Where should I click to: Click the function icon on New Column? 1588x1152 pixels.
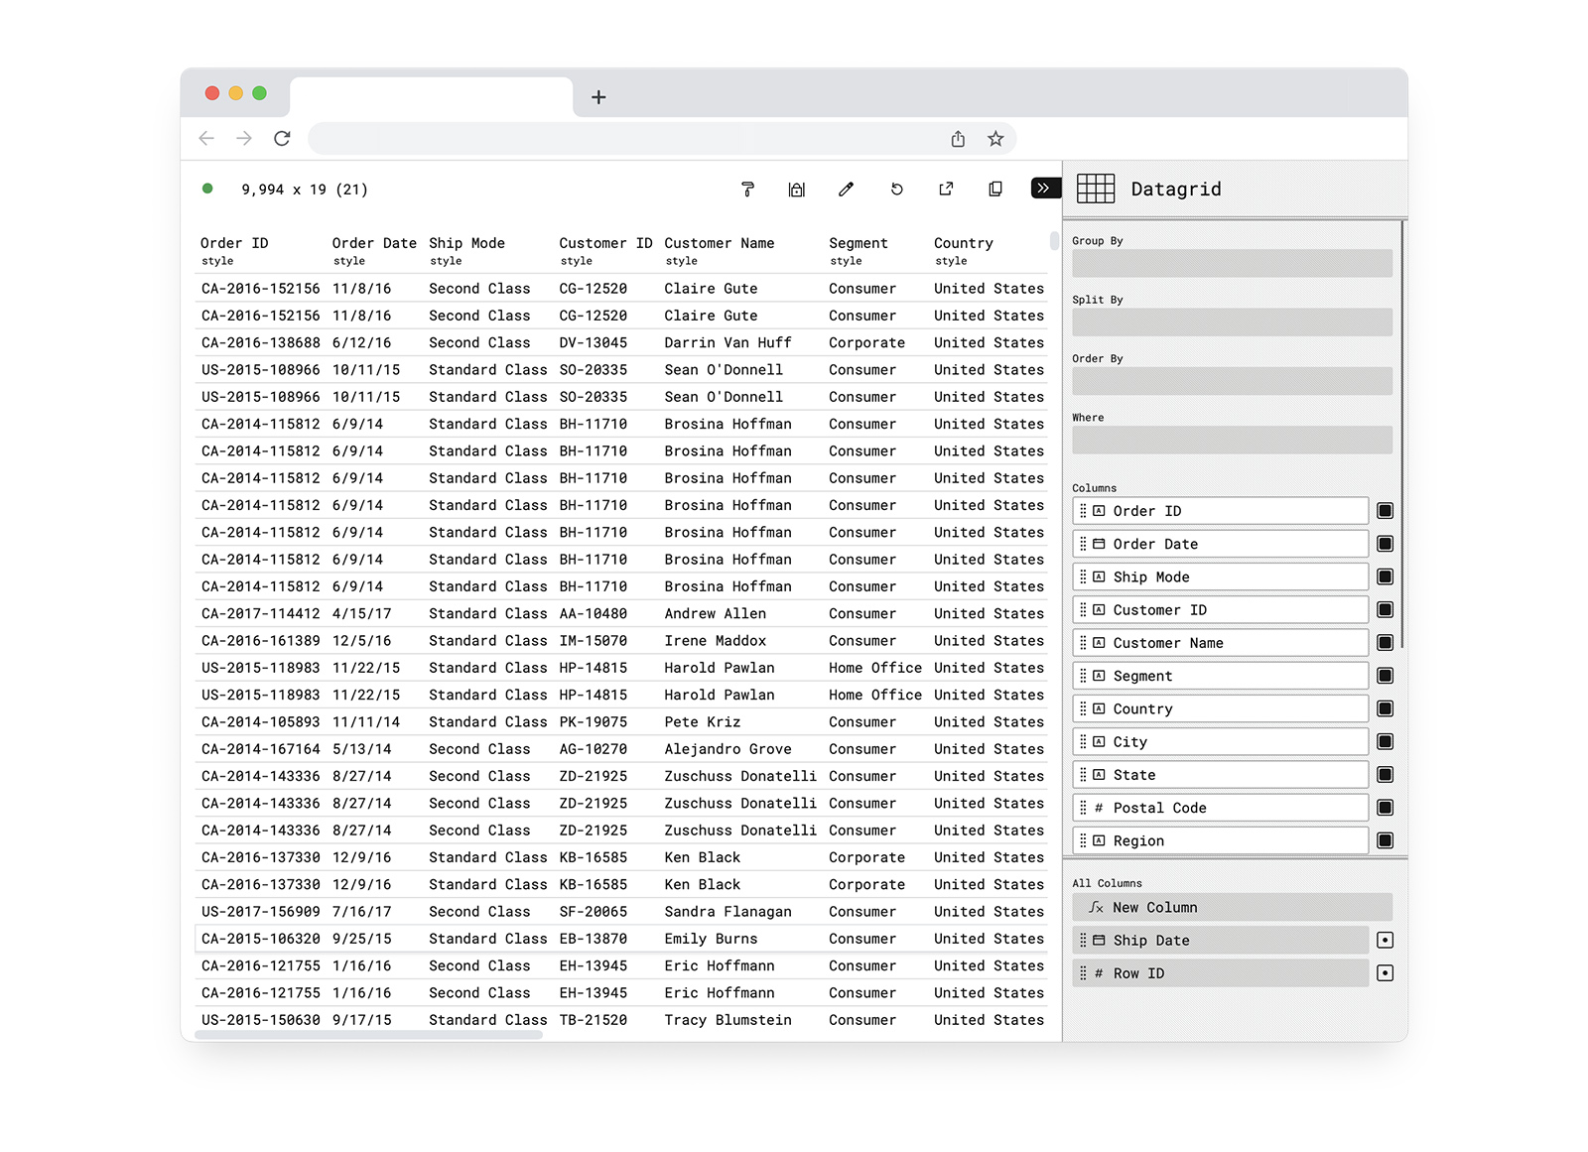[1097, 907]
